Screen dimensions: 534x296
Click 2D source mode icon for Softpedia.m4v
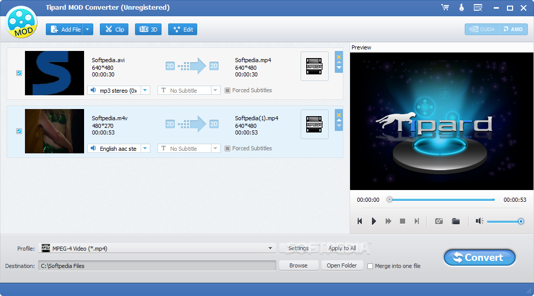170,124
